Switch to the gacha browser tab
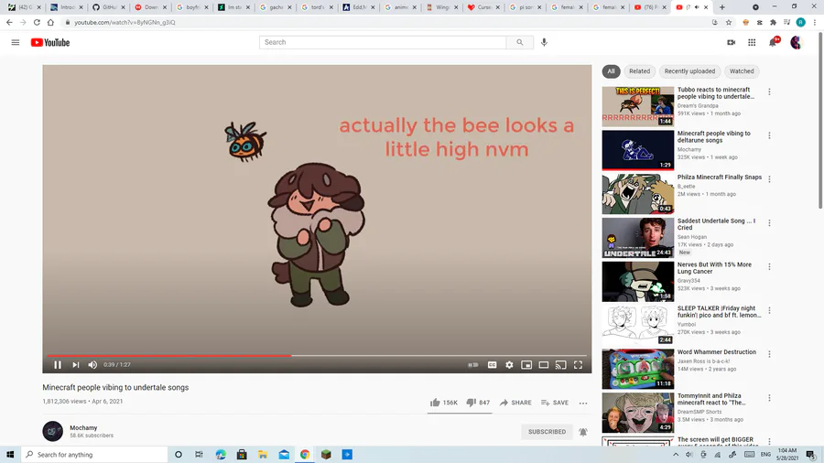The height and width of the screenshot is (463, 824). [x=276, y=7]
